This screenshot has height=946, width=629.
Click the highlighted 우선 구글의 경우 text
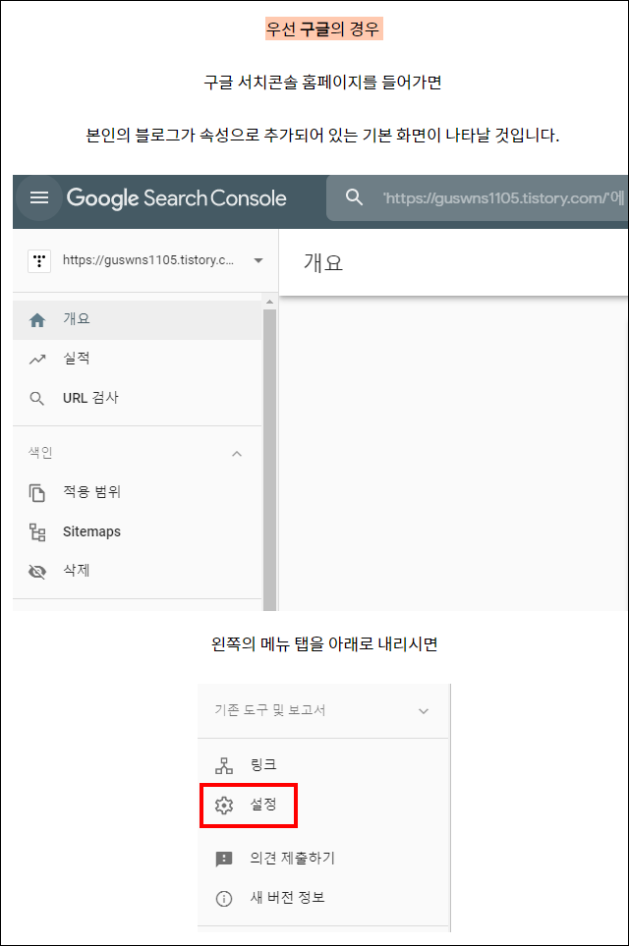coord(323,28)
